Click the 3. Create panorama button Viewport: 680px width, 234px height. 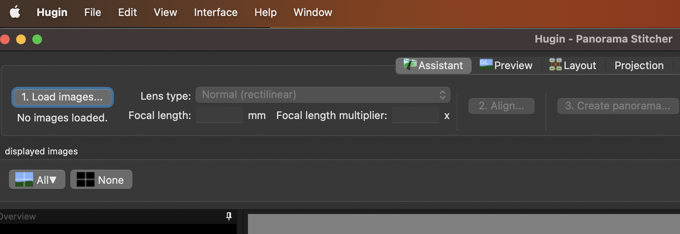tap(618, 106)
